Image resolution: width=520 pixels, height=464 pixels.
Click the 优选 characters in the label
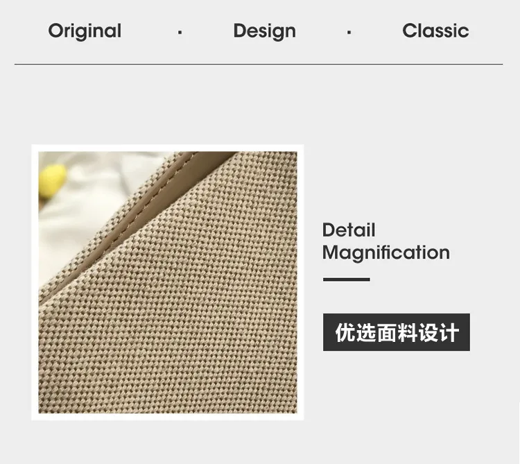point(356,332)
